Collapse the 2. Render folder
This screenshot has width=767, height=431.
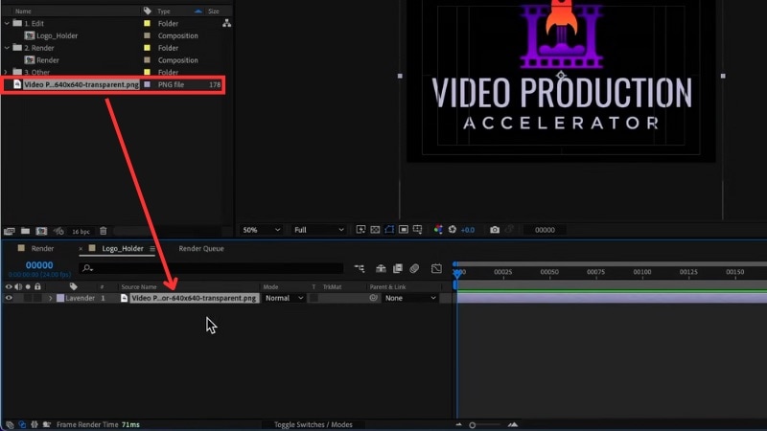click(7, 47)
